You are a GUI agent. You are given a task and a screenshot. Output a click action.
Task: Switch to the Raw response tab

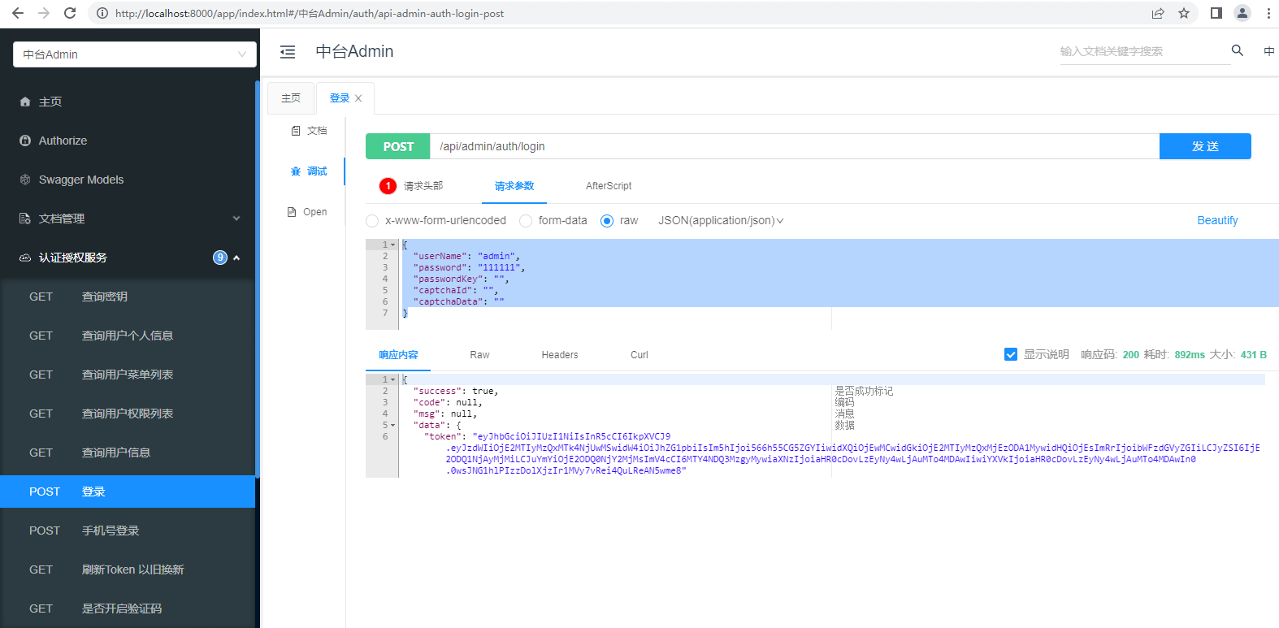pyautogui.click(x=479, y=355)
